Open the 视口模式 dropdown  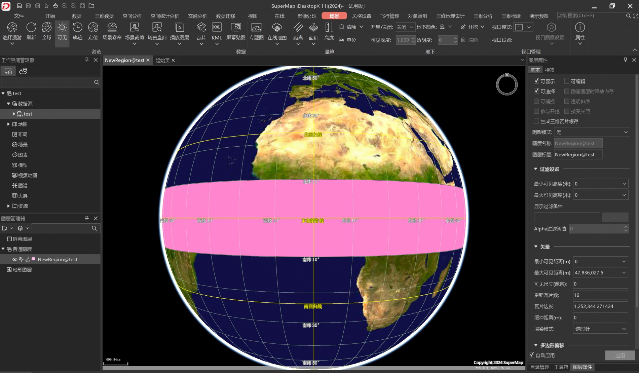click(524, 27)
